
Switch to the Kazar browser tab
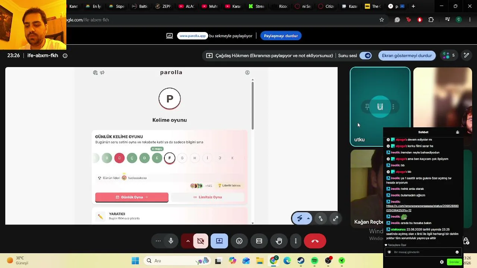(349, 6)
